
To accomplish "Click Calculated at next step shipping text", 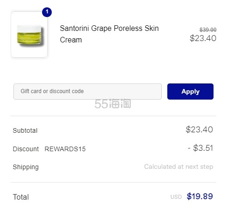I will pyautogui.click(x=179, y=166).
